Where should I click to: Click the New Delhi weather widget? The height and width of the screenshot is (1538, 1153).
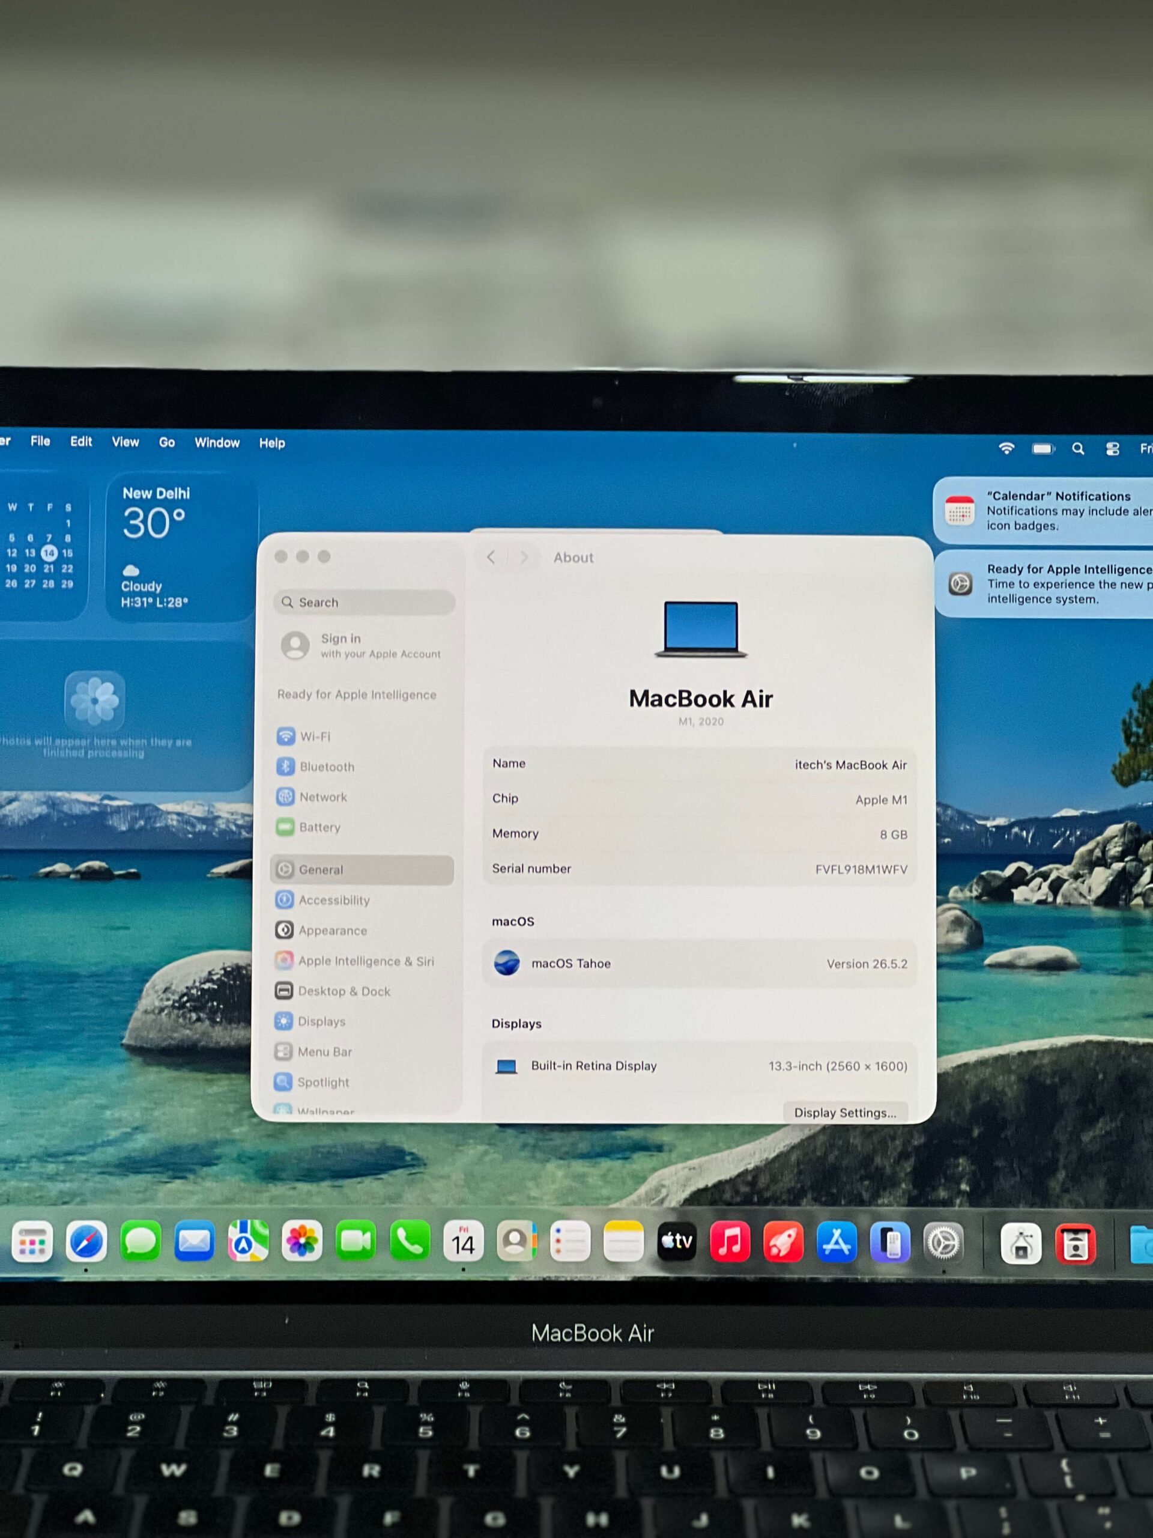(182, 547)
